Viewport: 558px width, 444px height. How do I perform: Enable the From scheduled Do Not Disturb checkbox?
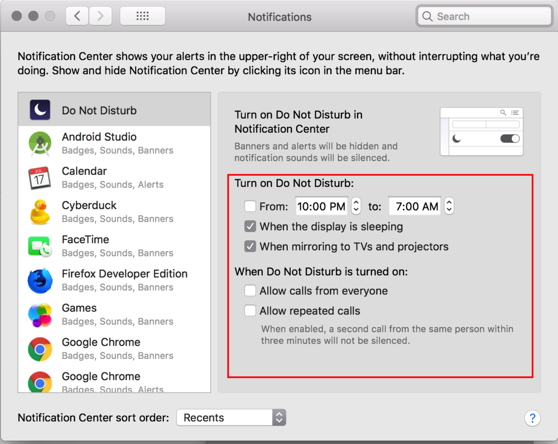click(250, 206)
